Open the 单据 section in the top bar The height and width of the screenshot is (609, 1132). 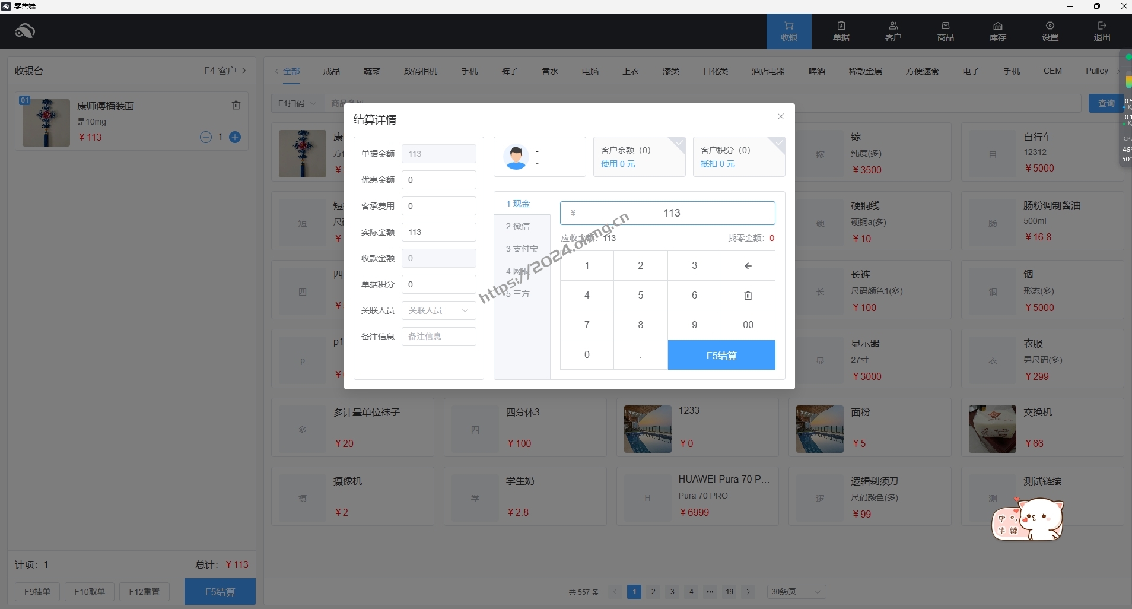click(841, 31)
